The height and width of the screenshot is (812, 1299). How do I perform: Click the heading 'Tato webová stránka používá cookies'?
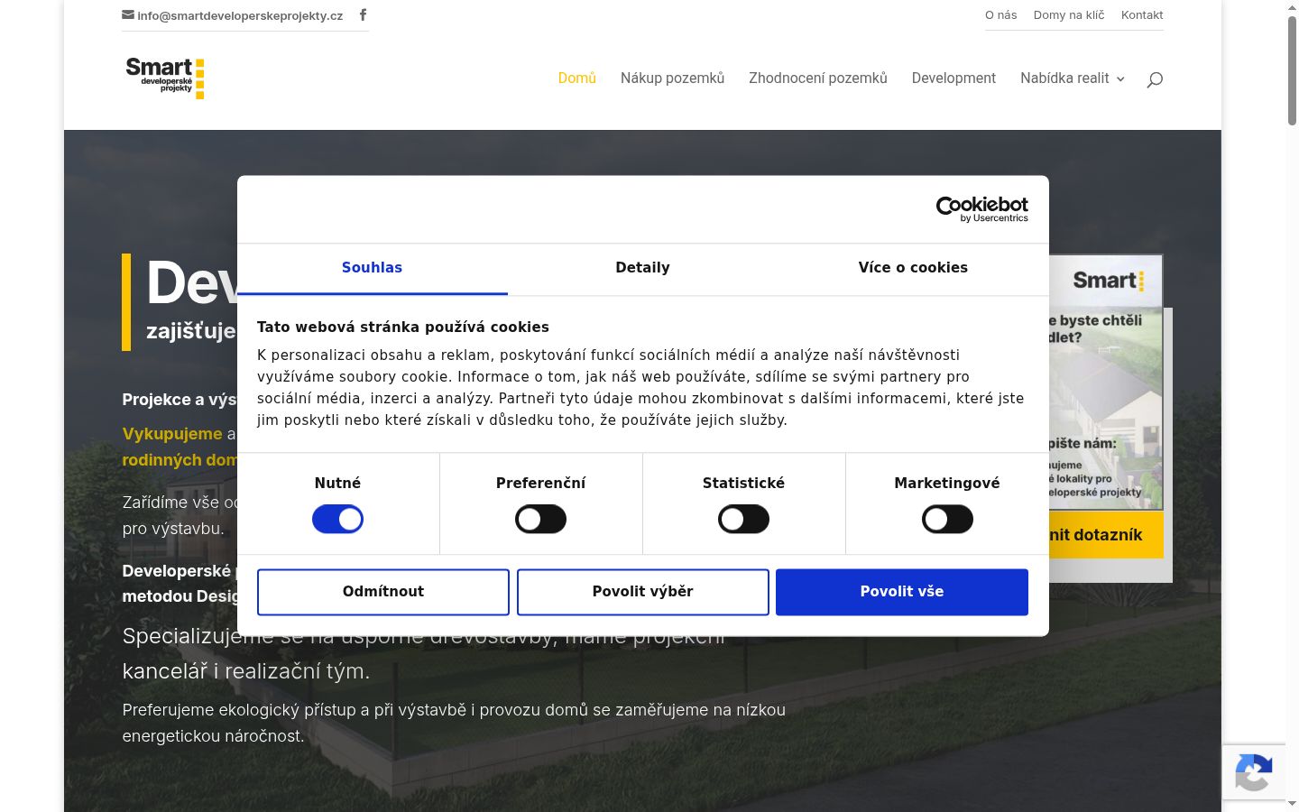pos(403,327)
